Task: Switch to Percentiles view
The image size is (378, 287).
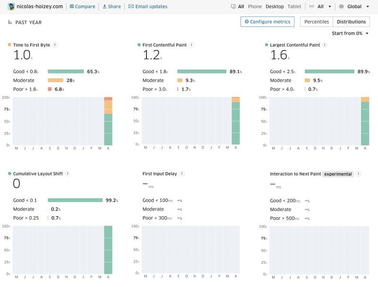Action: click(x=317, y=22)
